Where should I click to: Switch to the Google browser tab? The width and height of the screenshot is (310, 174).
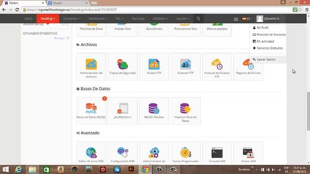[x=67, y=3]
